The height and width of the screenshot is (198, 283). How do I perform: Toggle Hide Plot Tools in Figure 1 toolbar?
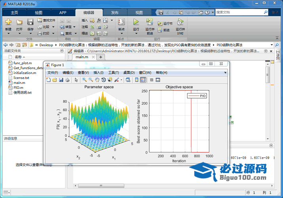click(152, 80)
